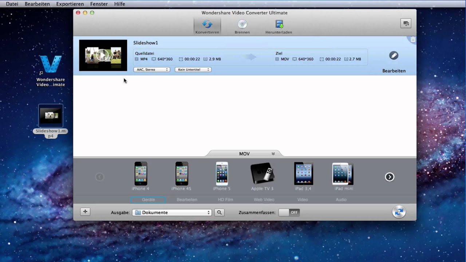Screen dimensions: 466x262
Task: Select the iPad mini device preset
Action: coord(344,176)
